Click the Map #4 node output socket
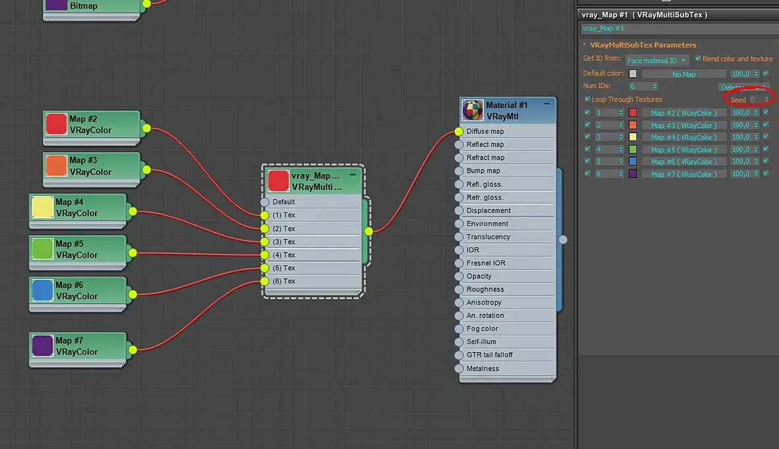 [133, 212]
